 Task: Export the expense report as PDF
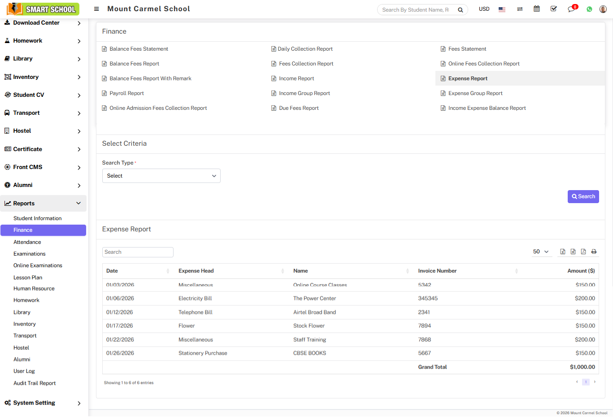(583, 252)
